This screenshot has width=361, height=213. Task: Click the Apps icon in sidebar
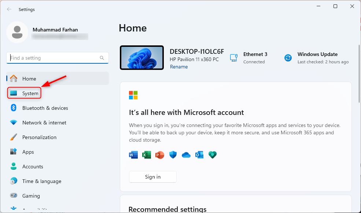pos(14,152)
